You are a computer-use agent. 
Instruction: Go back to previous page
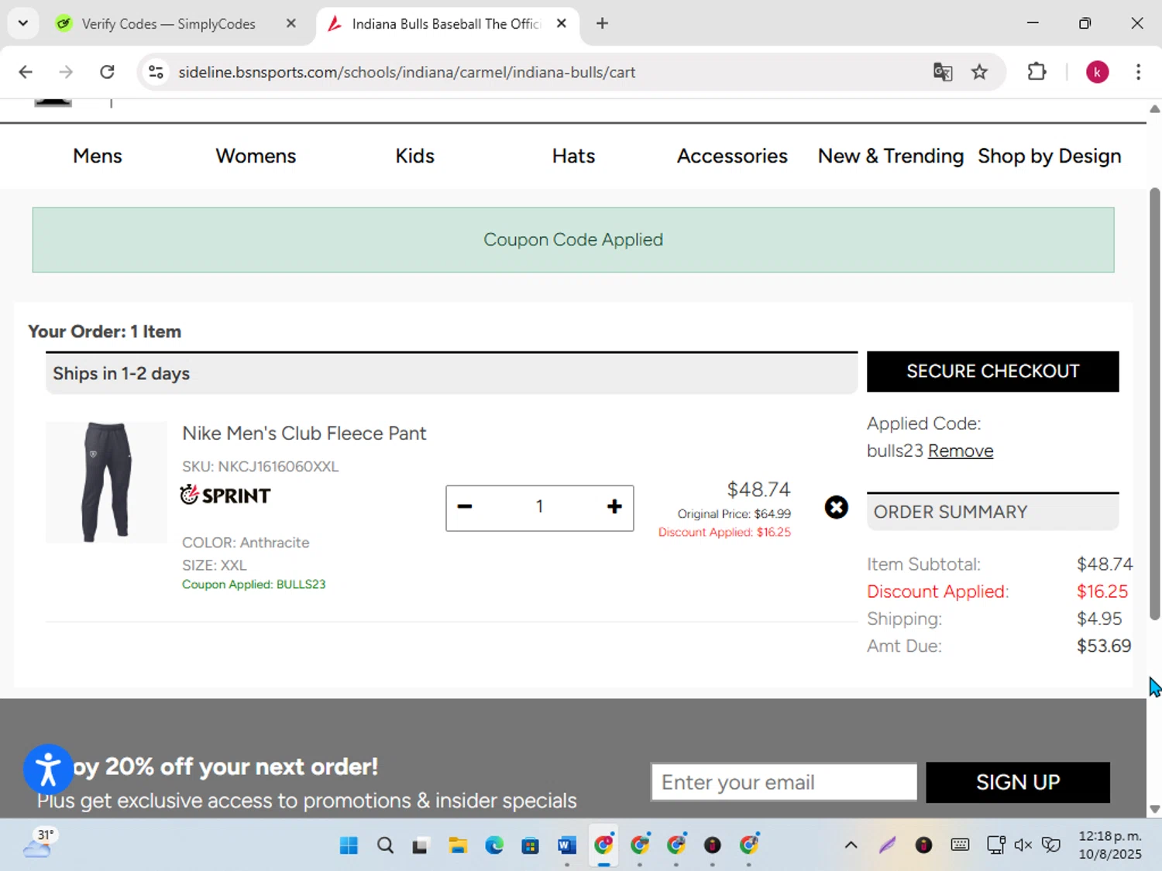26,72
